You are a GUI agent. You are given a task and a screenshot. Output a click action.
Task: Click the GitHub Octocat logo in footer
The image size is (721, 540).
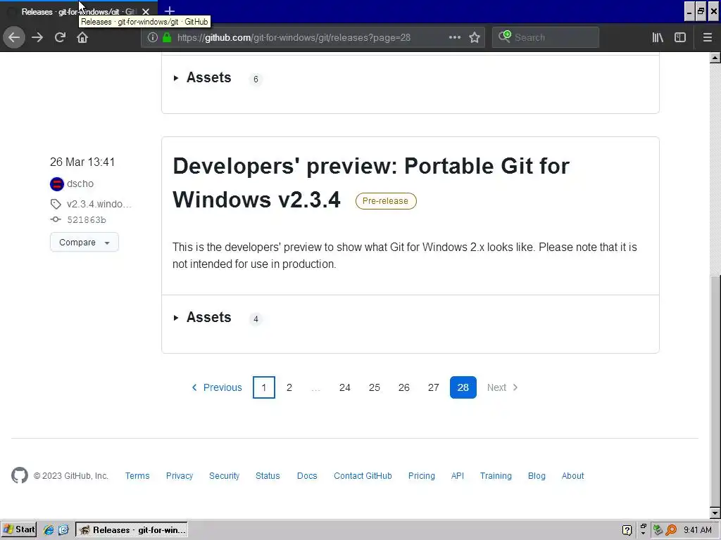(20, 476)
